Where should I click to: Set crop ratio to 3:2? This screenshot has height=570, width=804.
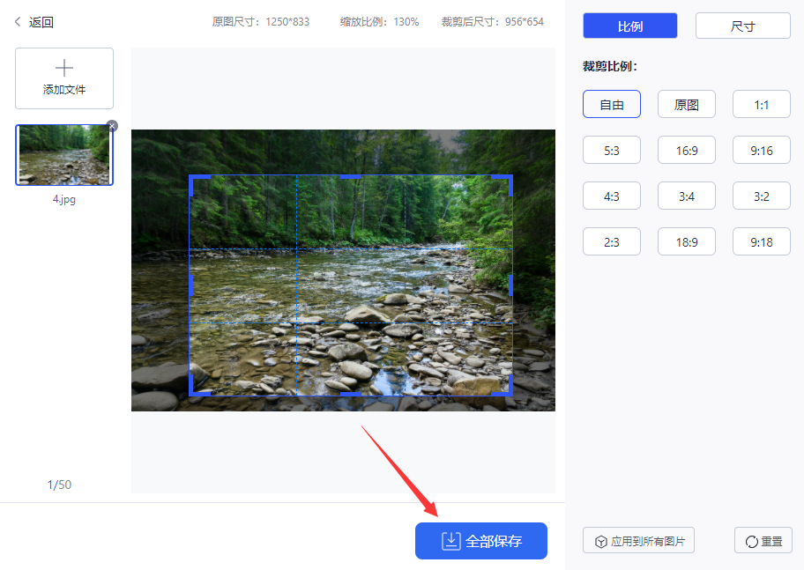click(762, 196)
